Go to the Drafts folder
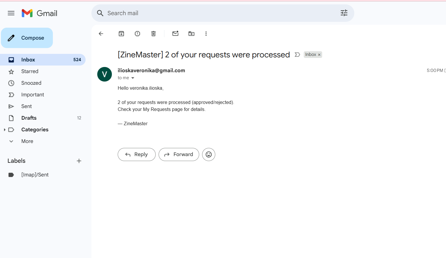 (29, 118)
